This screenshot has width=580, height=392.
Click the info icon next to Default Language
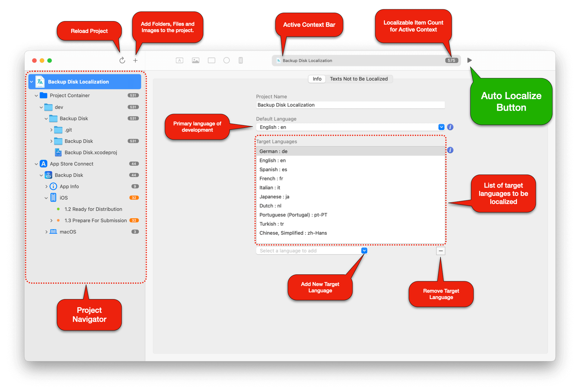click(x=450, y=127)
